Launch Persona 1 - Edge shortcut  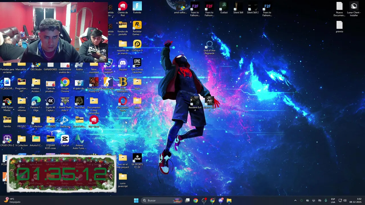pyautogui.click(x=36, y=104)
